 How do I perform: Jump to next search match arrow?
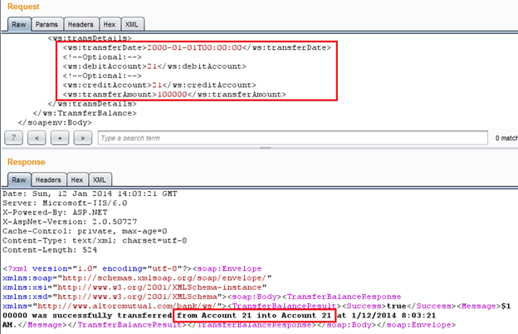[81, 137]
